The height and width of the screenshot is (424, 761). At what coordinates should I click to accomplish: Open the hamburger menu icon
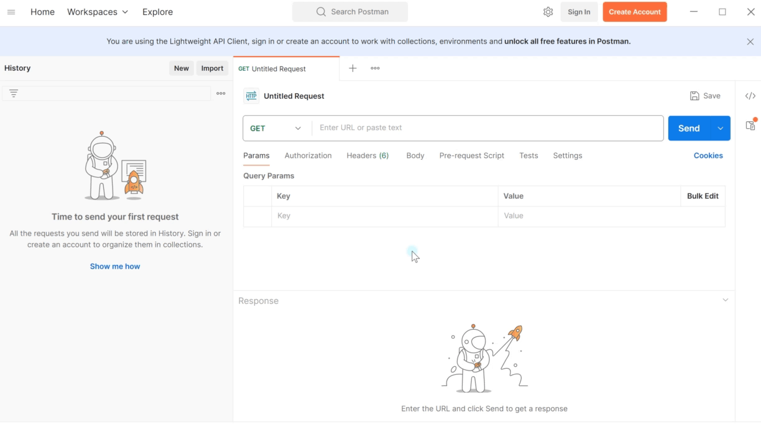[x=11, y=12]
